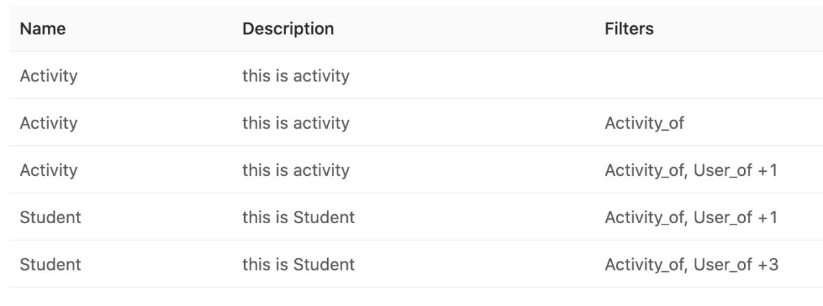Select the Student name in the row with +3 filters

[x=50, y=264]
